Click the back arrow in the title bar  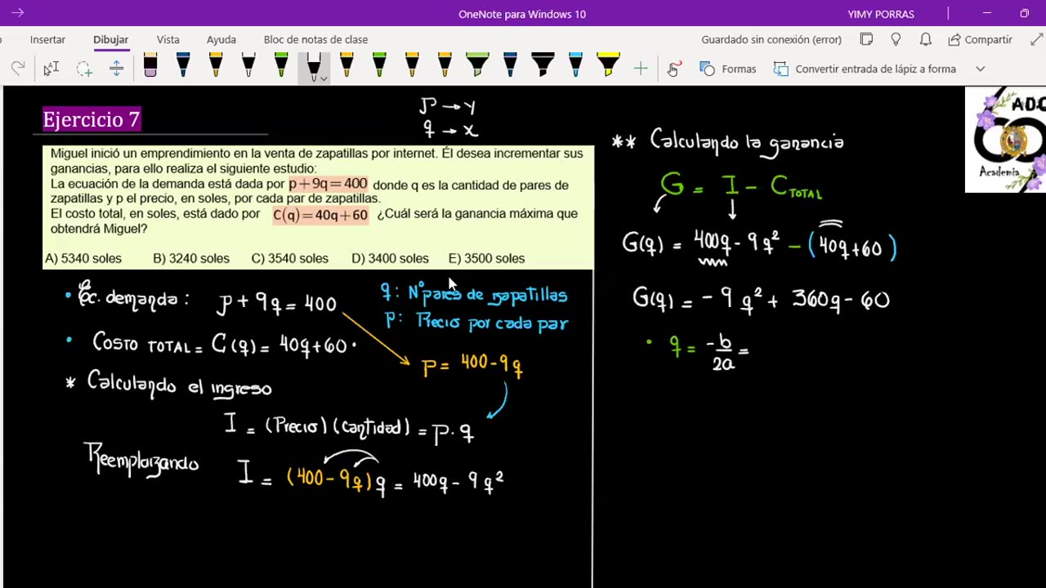17,13
